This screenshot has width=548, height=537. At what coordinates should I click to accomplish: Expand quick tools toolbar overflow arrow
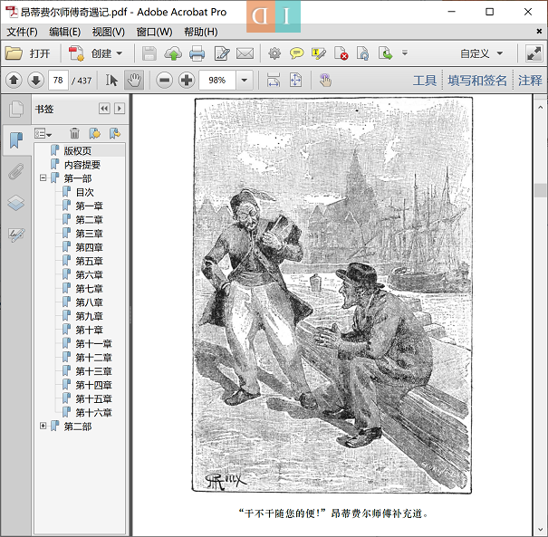pyautogui.click(x=405, y=53)
